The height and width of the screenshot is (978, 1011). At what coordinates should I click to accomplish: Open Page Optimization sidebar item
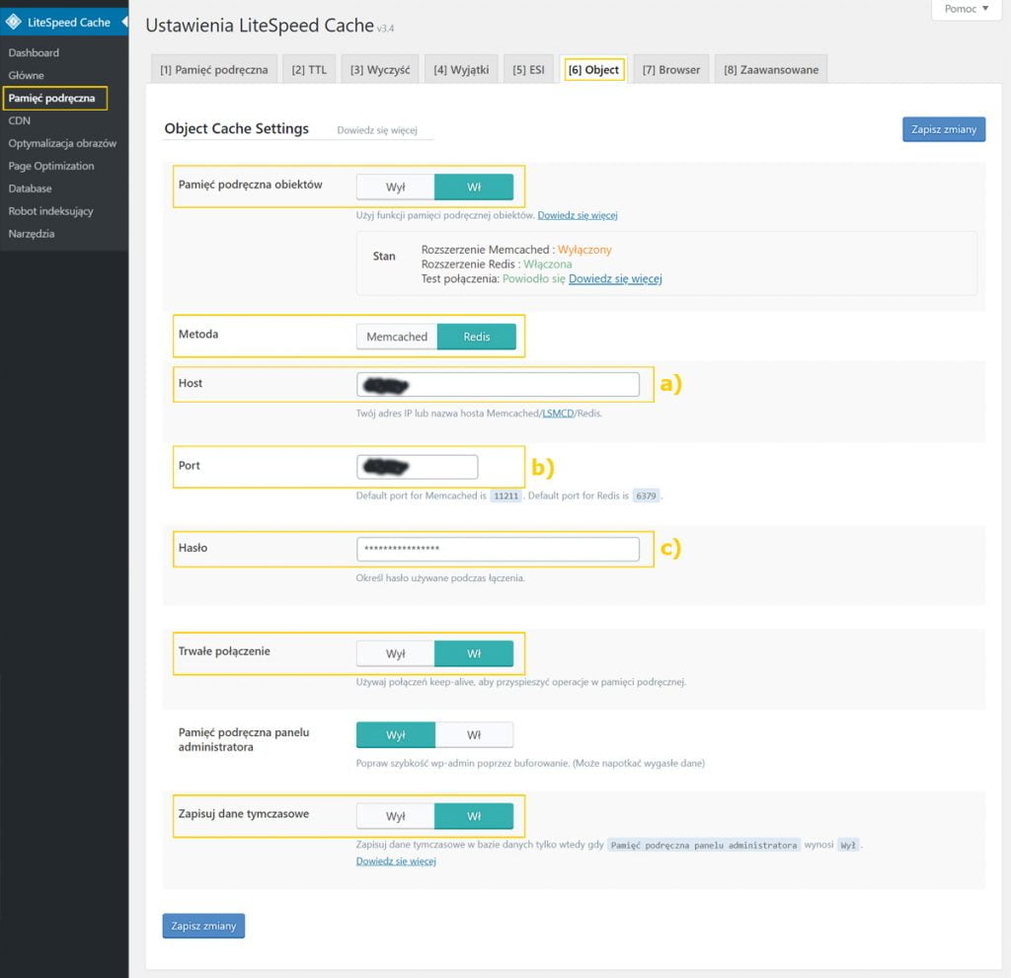point(51,166)
